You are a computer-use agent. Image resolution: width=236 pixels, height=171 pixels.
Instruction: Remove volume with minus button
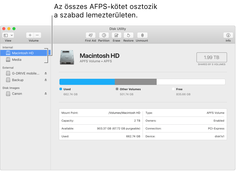coord(37,35)
